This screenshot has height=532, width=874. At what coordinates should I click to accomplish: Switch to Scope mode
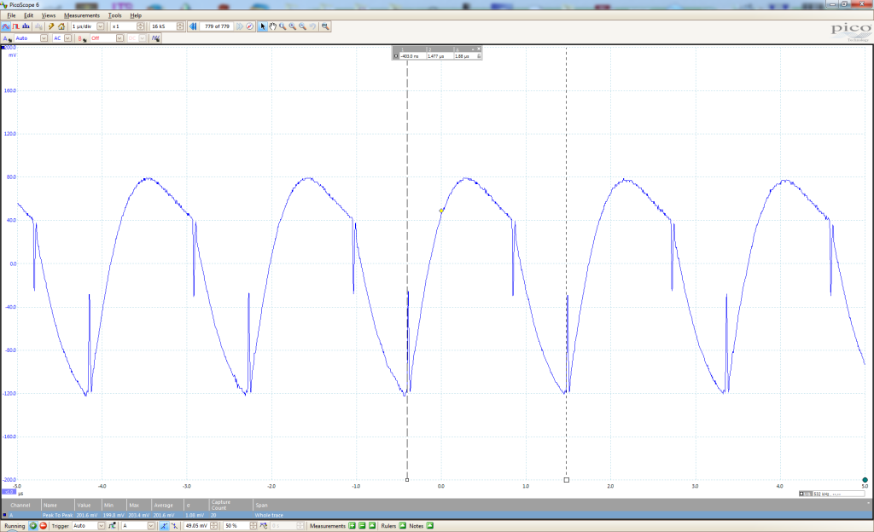tap(6, 26)
